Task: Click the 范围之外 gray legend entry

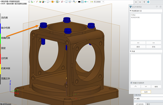Action: [5, 78]
